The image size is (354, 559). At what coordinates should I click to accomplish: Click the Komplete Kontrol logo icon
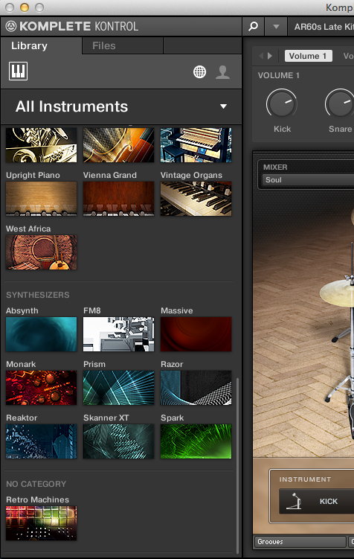click(11, 26)
